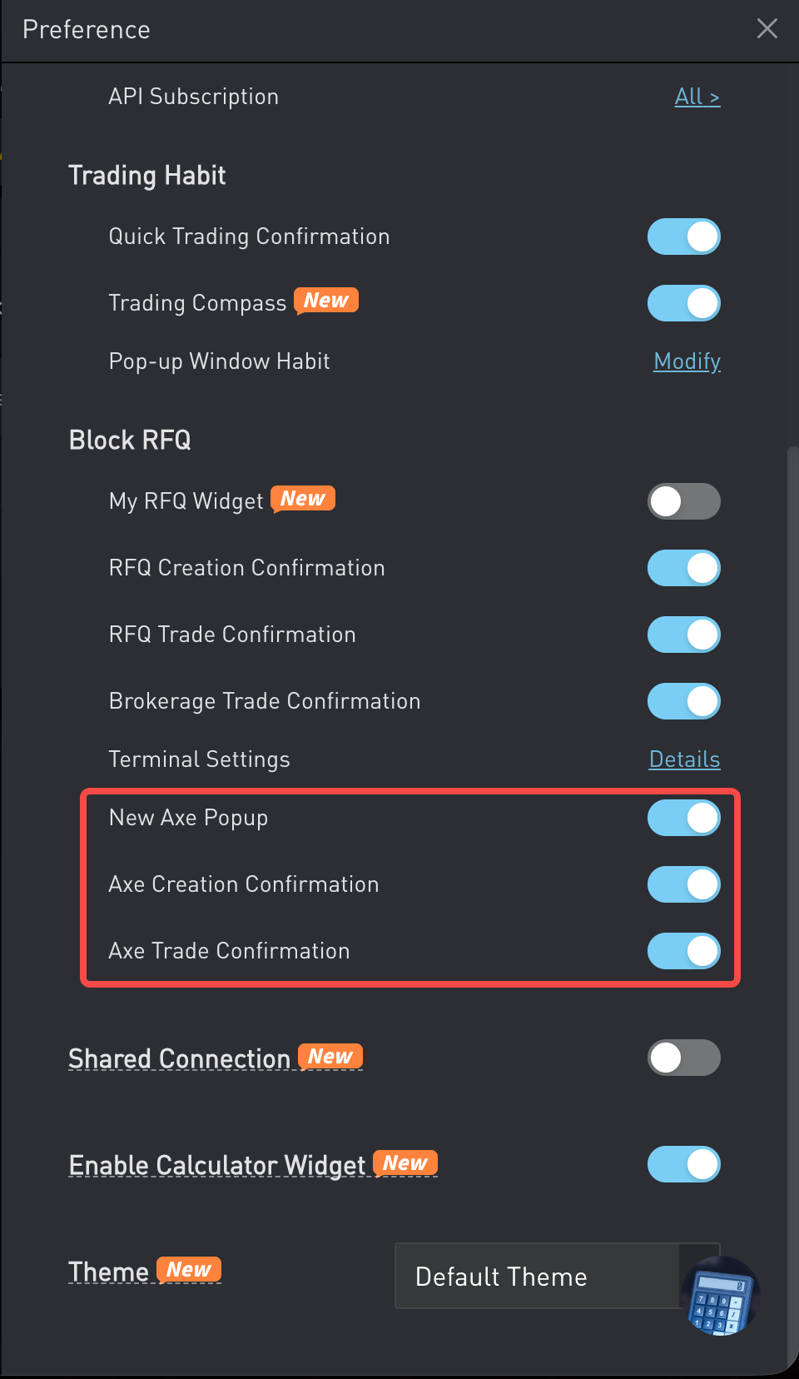Click the Shared Connection label
799x1379 pixels.
[x=179, y=1058]
